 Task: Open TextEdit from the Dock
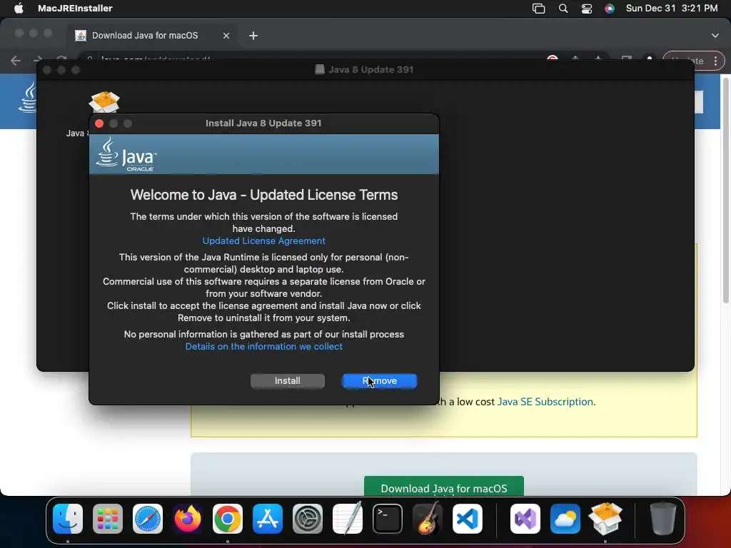[x=348, y=519]
